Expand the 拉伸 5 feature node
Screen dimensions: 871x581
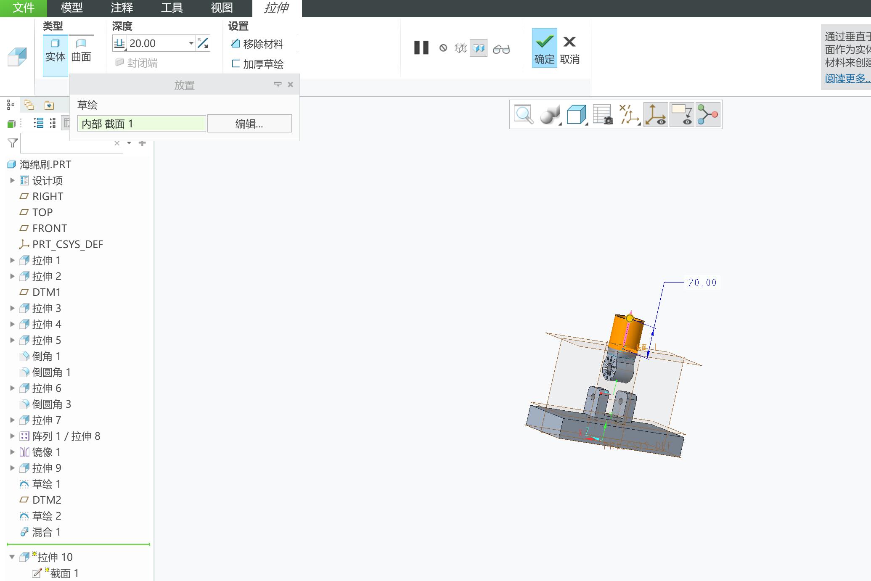(x=12, y=340)
